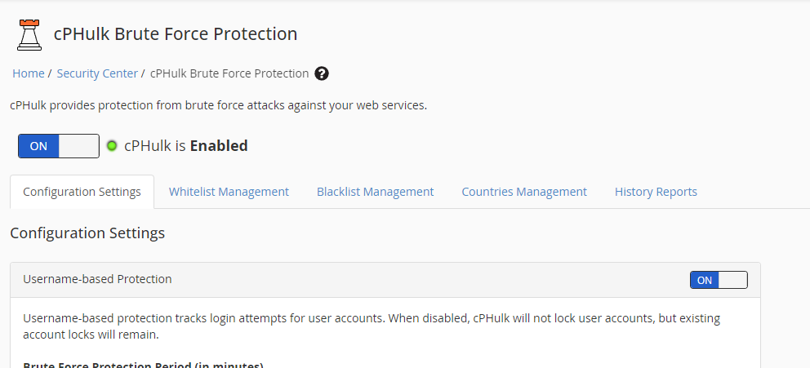Go to the Countries Management tab
810x368 pixels.
tap(523, 192)
